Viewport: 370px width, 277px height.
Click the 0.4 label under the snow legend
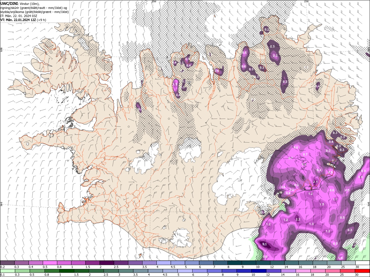tap(31, 267)
